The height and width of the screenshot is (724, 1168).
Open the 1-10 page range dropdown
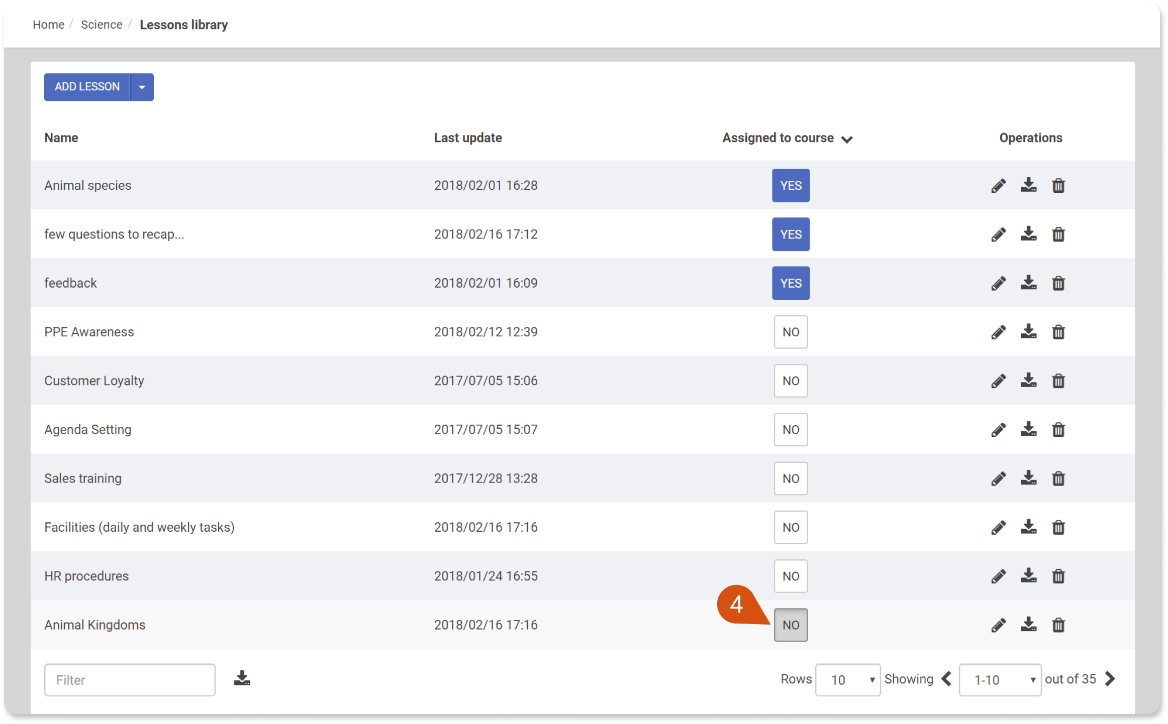point(1000,680)
